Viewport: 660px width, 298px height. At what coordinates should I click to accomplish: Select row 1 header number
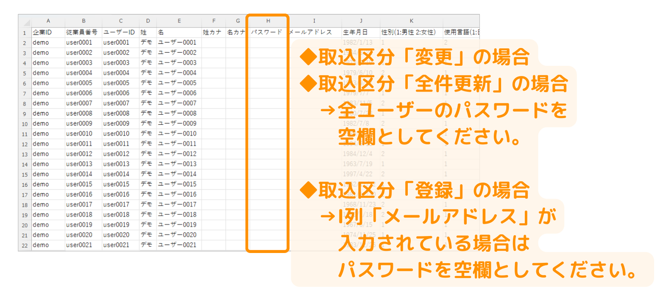click(x=25, y=33)
